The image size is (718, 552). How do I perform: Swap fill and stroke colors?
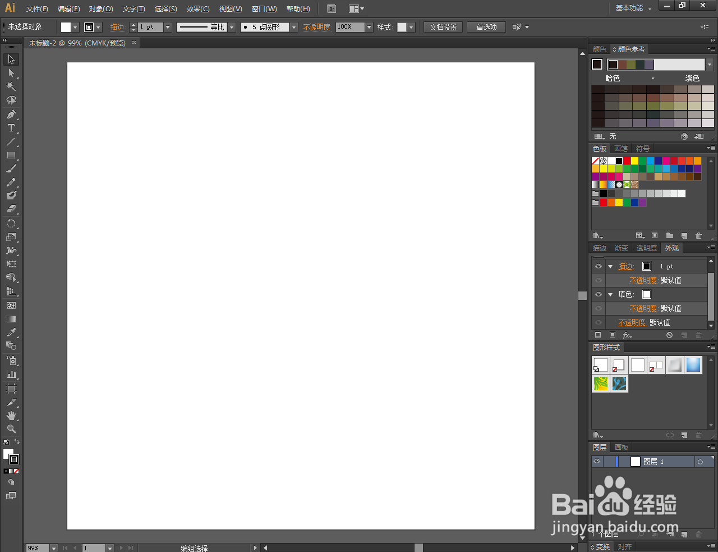click(x=17, y=442)
